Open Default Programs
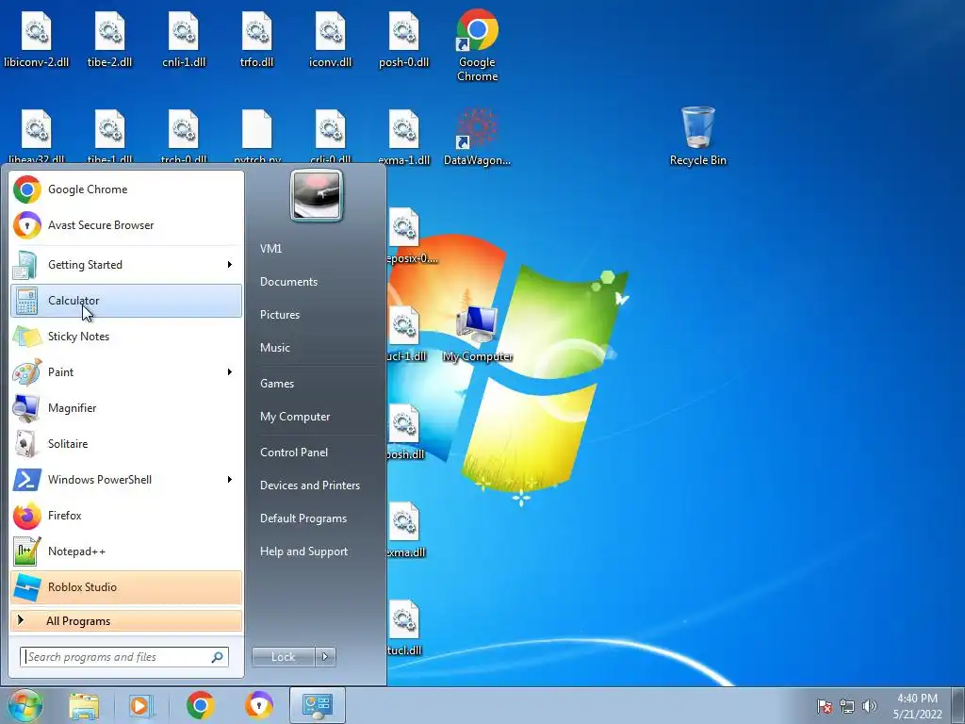Image resolution: width=965 pixels, height=724 pixels. [303, 518]
